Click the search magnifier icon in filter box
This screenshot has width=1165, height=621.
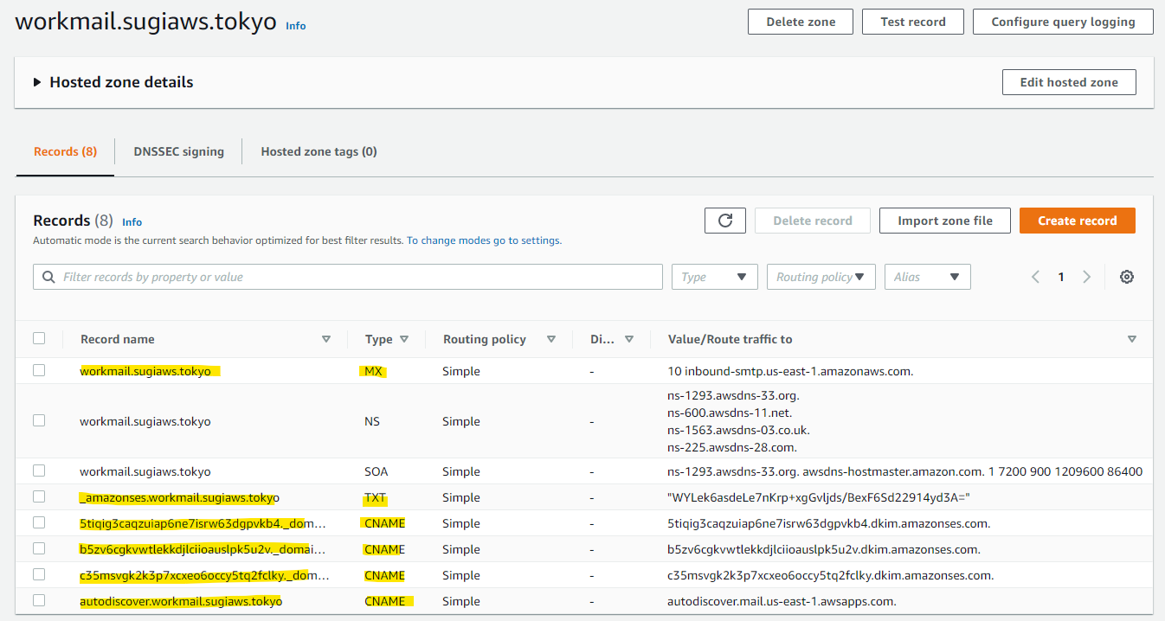48,277
